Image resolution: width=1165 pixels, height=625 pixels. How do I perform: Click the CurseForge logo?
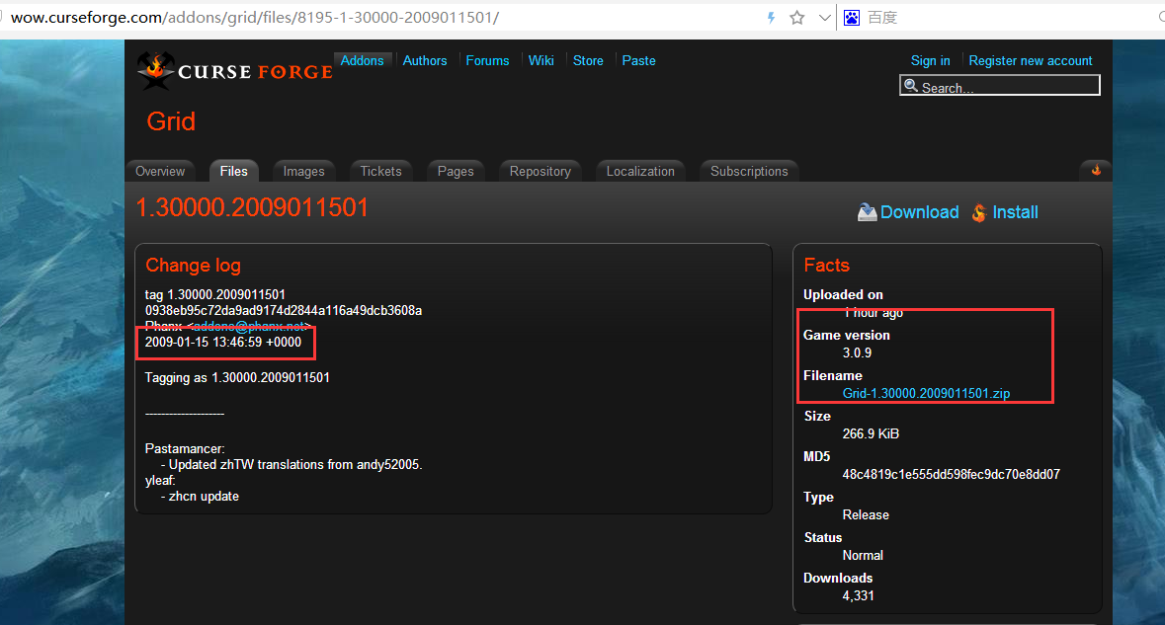[x=234, y=69]
